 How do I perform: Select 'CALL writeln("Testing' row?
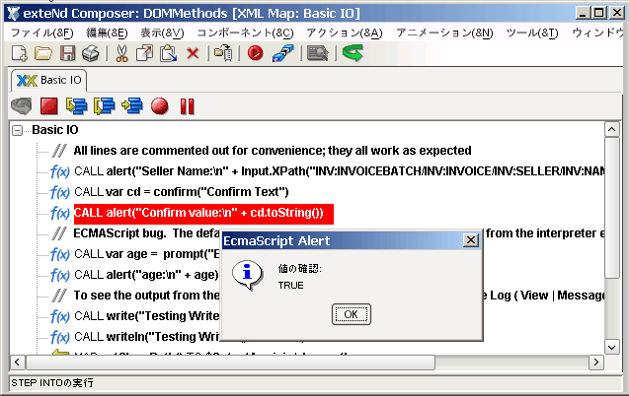[147, 337]
